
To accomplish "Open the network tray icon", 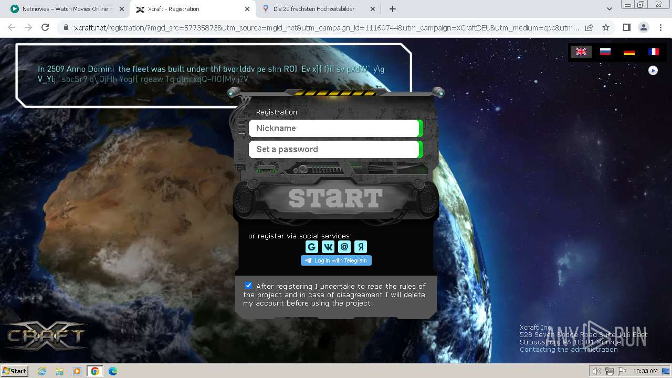I will (609, 371).
